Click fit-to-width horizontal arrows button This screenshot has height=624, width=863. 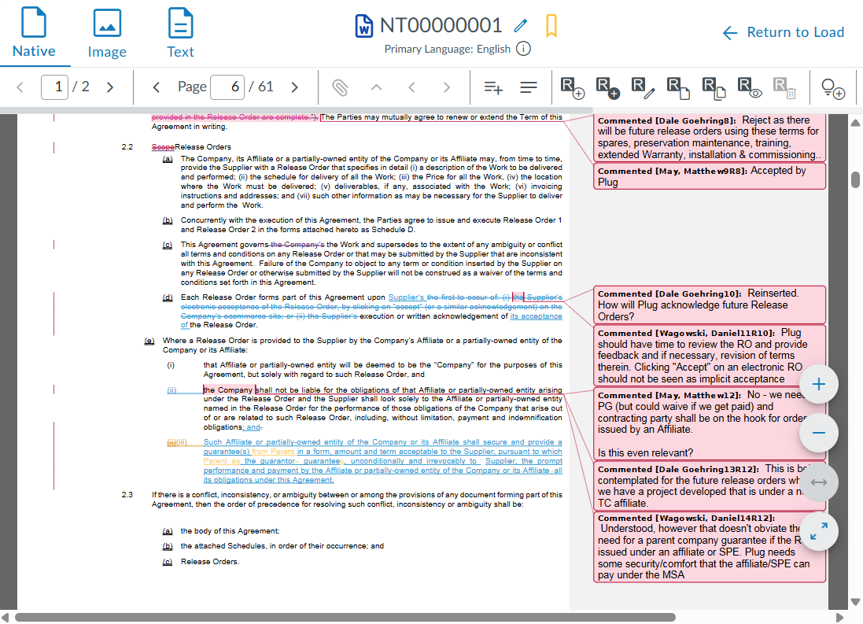click(x=818, y=482)
